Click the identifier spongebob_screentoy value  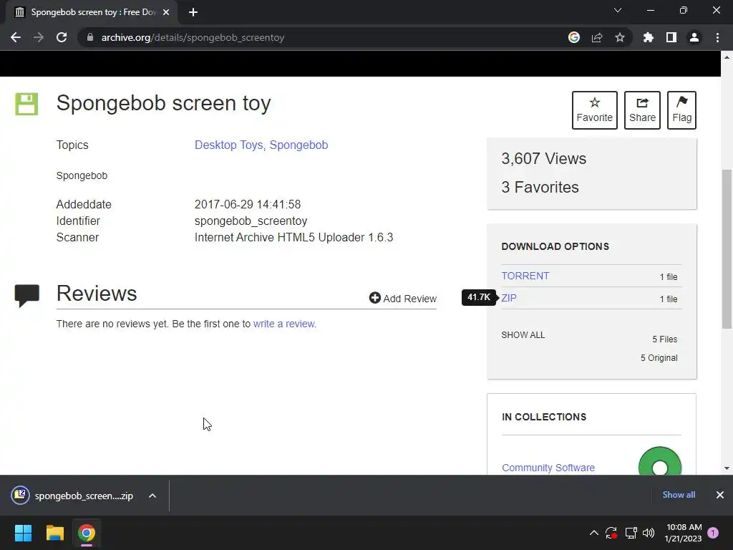(x=251, y=221)
